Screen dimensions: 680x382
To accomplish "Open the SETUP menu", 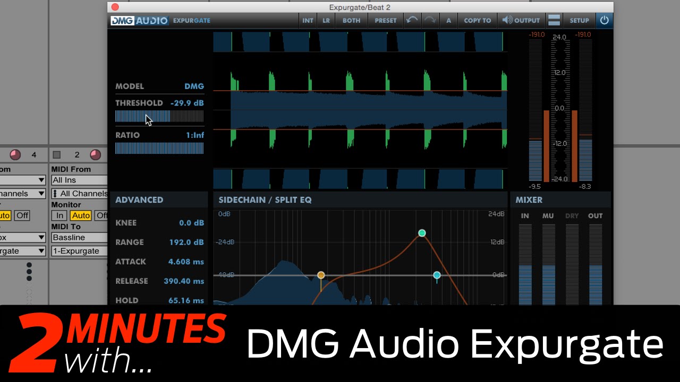I will click(579, 20).
